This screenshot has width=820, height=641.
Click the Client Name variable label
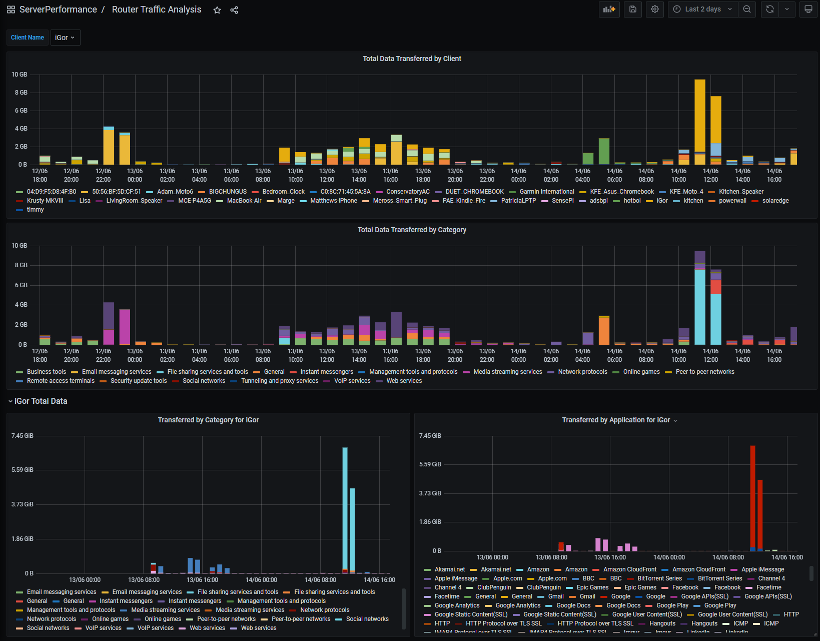click(x=28, y=38)
